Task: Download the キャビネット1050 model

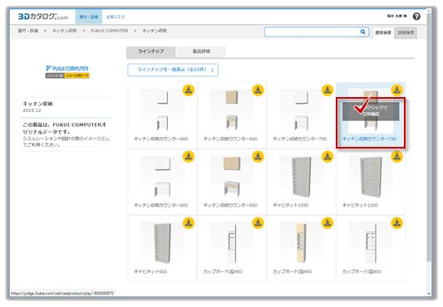Action: tap(327, 157)
